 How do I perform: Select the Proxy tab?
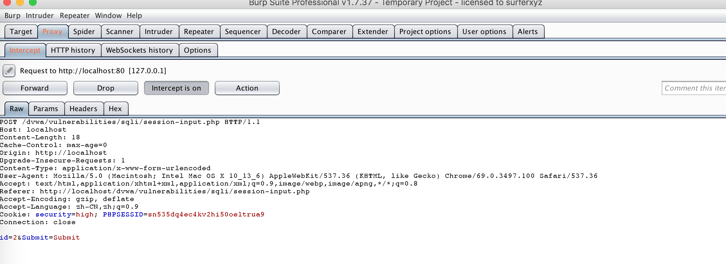pos(52,31)
